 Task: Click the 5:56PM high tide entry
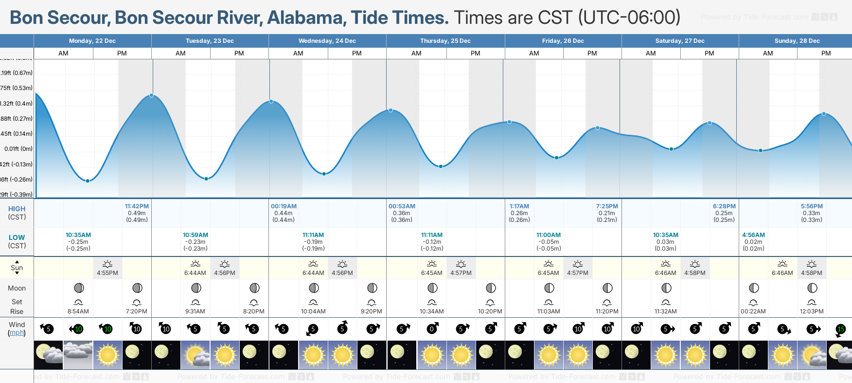point(812,213)
